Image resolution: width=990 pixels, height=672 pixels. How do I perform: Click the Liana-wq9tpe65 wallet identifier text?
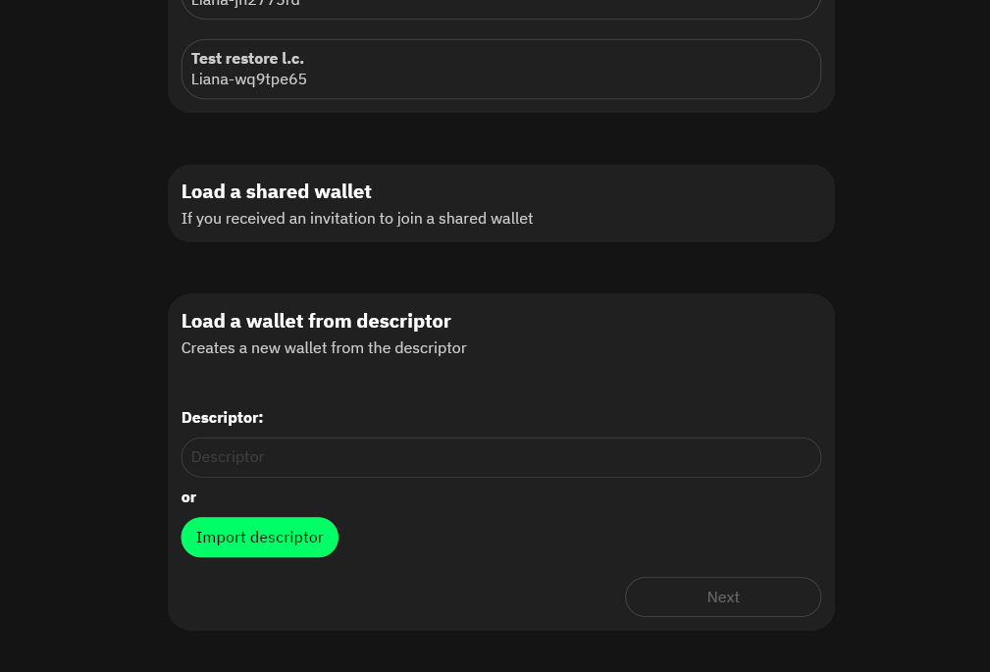click(249, 79)
